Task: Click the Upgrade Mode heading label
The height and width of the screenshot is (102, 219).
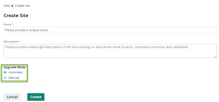Action: pyautogui.click(x=14, y=67)
